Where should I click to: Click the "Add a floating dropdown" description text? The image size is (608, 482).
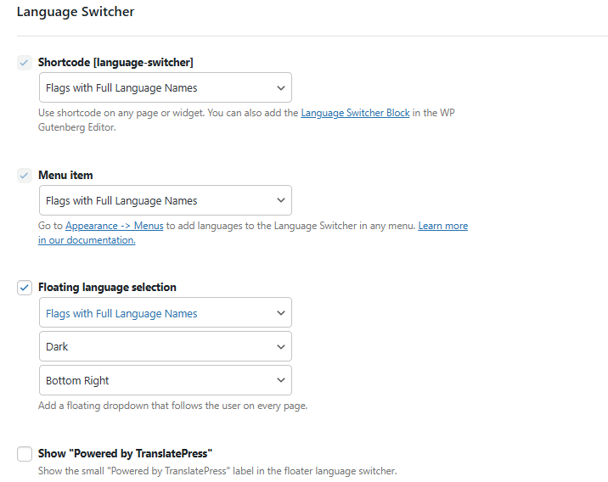172,406
